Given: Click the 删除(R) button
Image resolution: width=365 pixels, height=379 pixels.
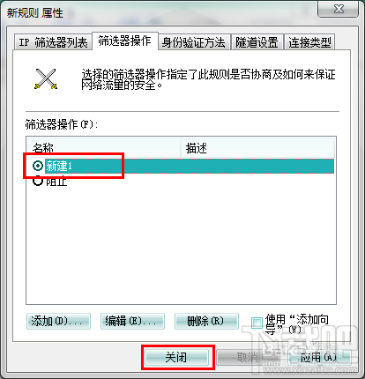Looking at the screenshot, I should (206, 321).
